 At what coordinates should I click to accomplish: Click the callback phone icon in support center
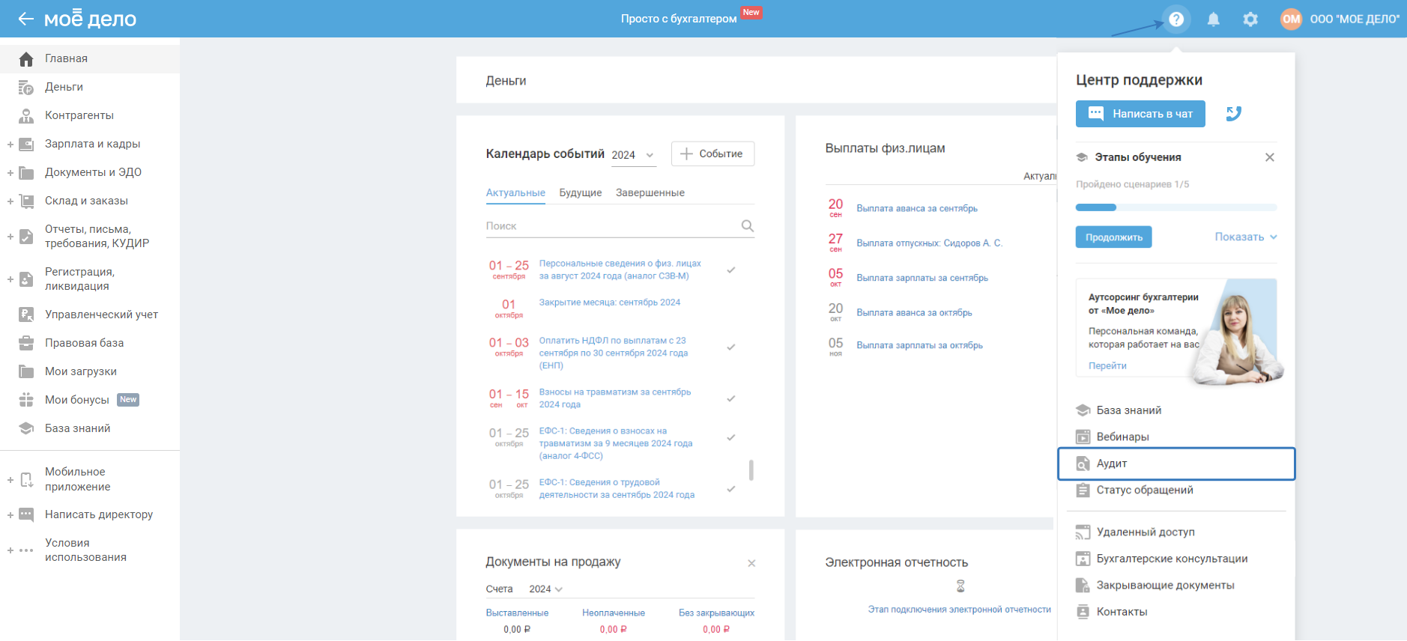click(1234, 114)
